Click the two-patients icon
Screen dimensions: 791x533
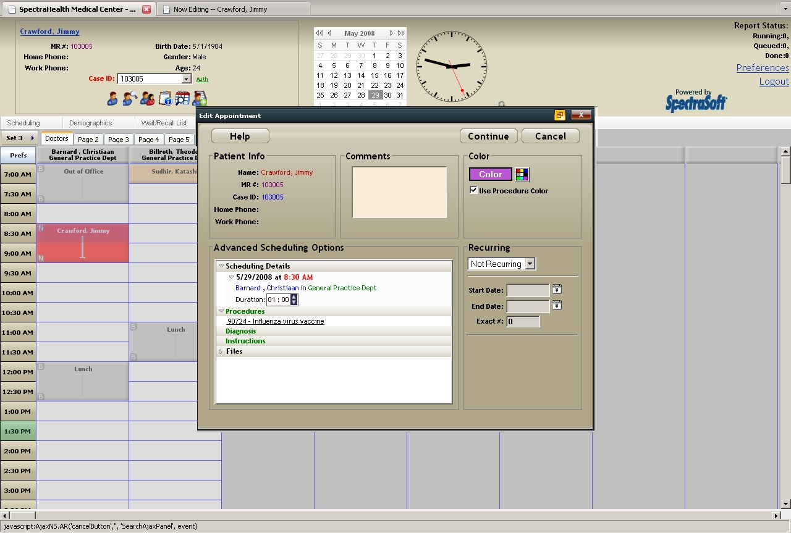tap(146, 98)
